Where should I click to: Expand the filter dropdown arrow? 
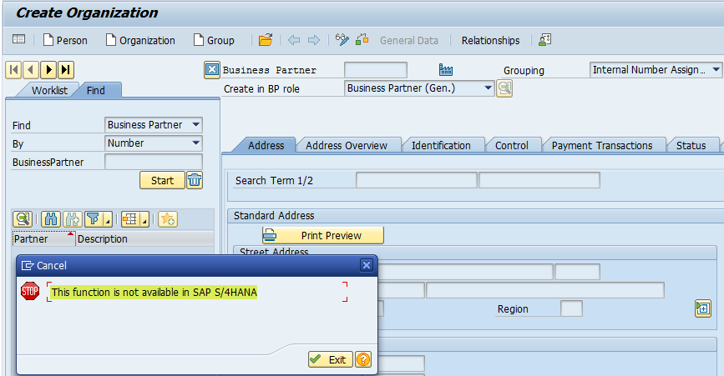tap(108, 220)
